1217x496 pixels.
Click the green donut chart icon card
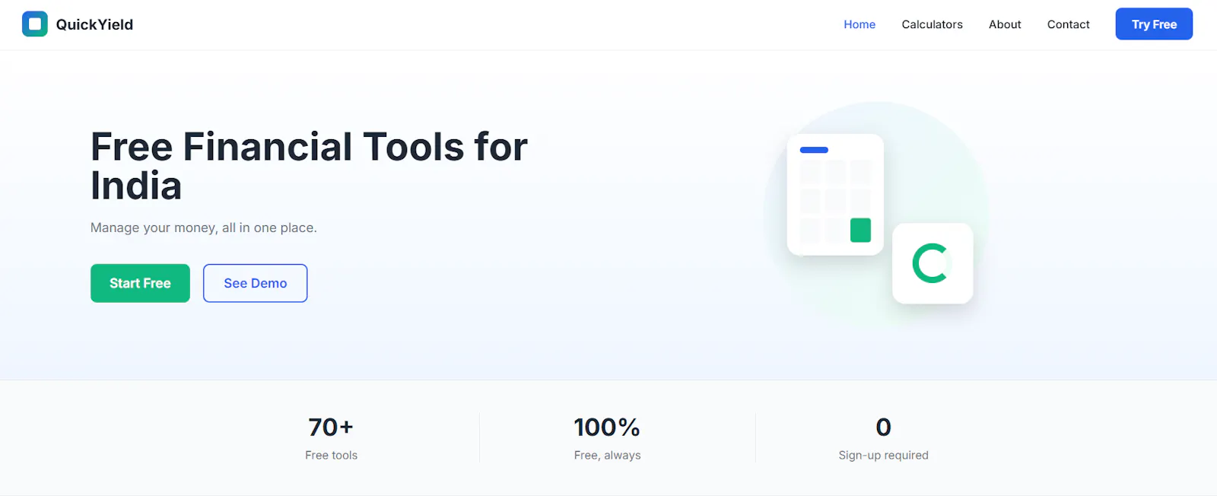click(x=933, y=263)
